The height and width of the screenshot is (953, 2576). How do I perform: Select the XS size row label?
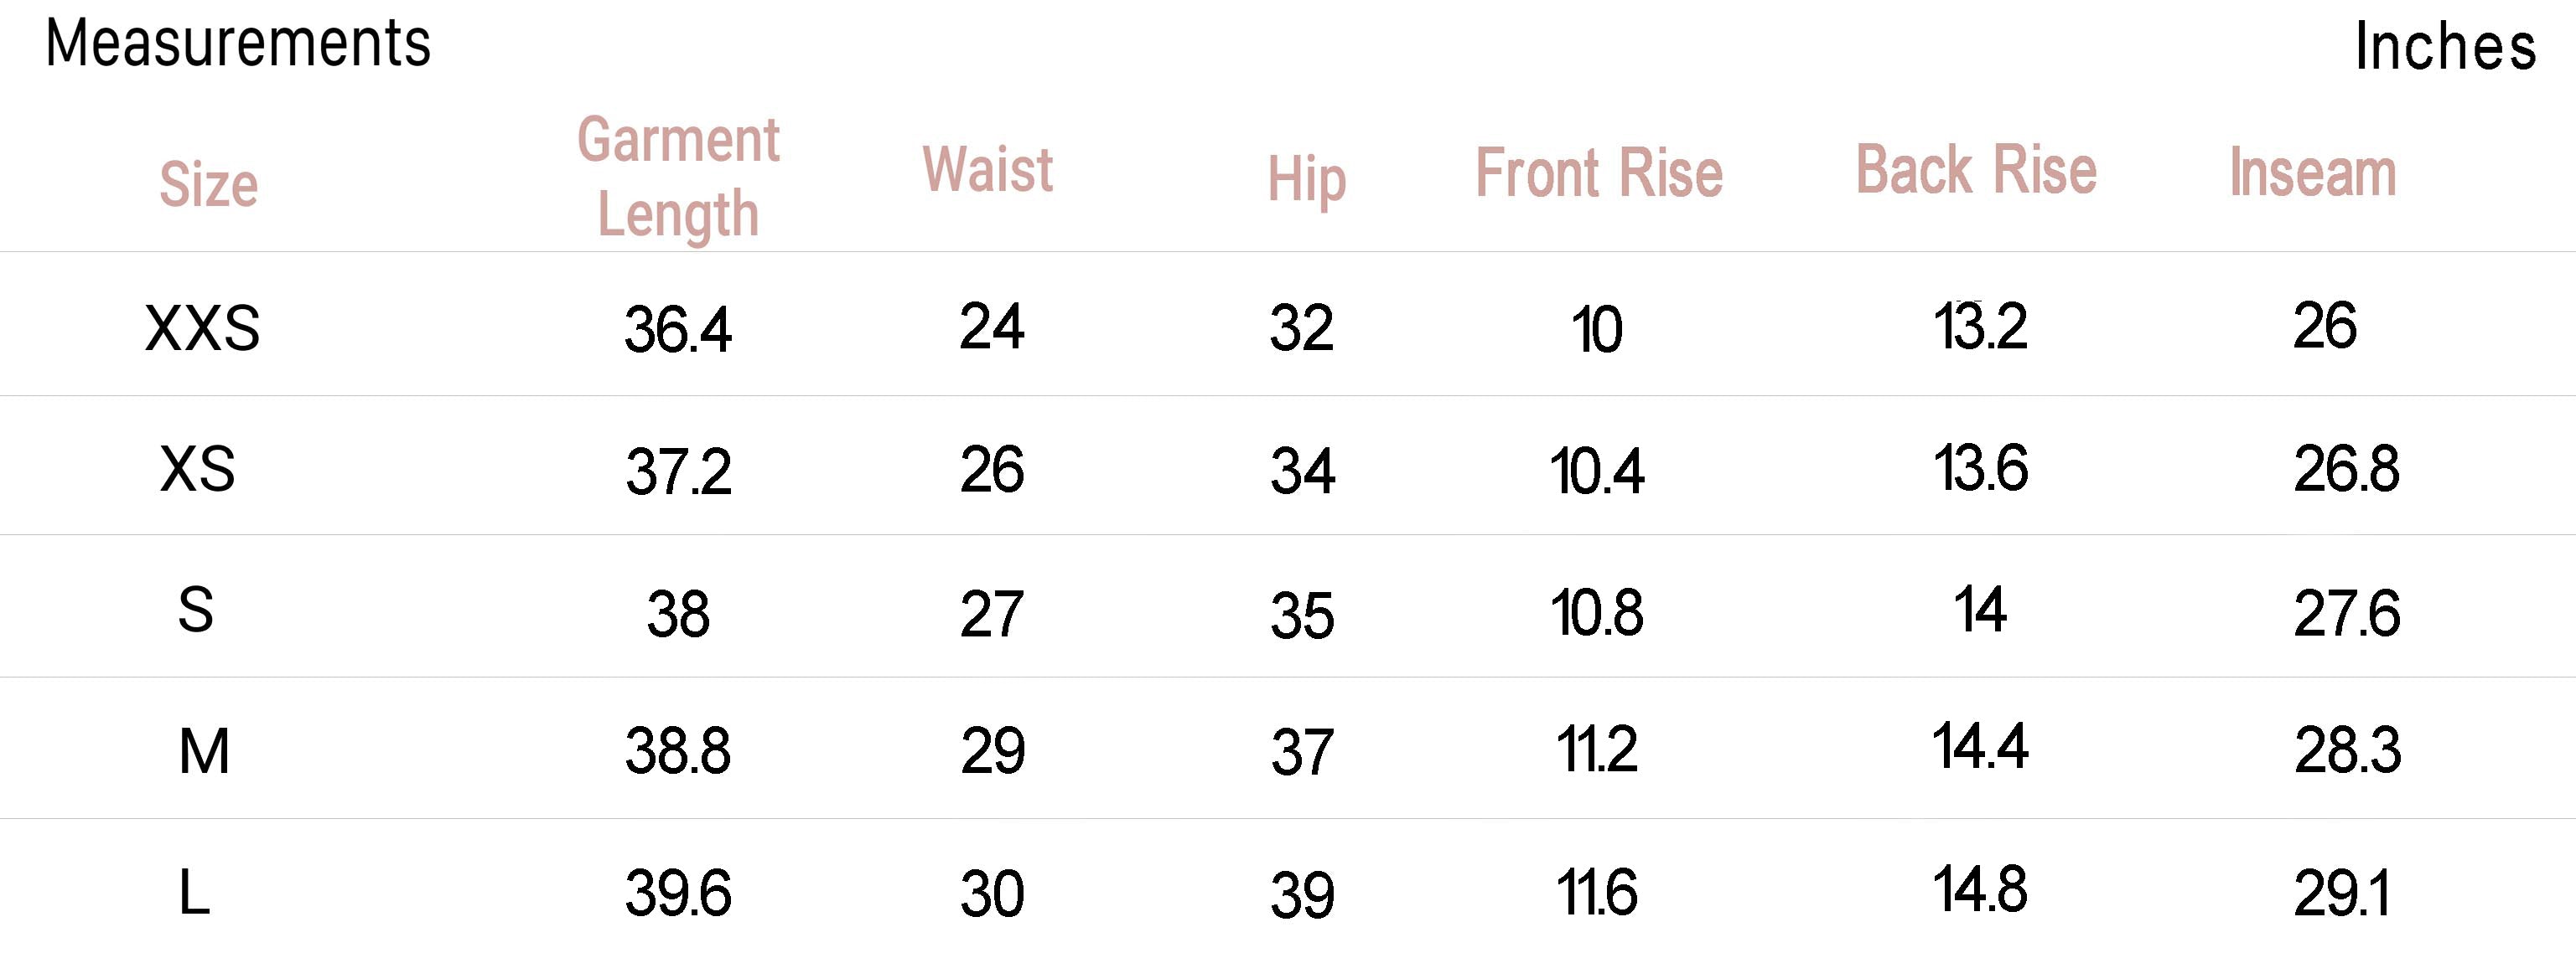(198, 468)
